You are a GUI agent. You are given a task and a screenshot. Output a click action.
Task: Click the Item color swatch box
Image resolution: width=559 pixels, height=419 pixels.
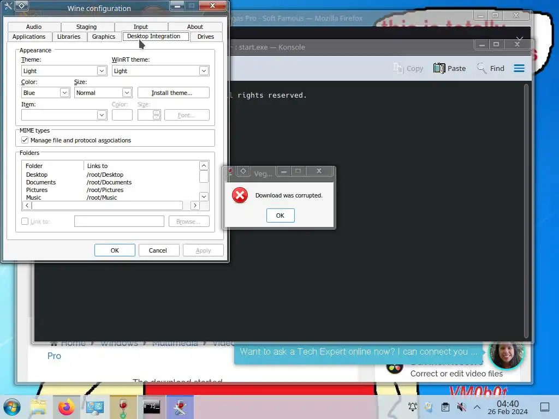122,115
